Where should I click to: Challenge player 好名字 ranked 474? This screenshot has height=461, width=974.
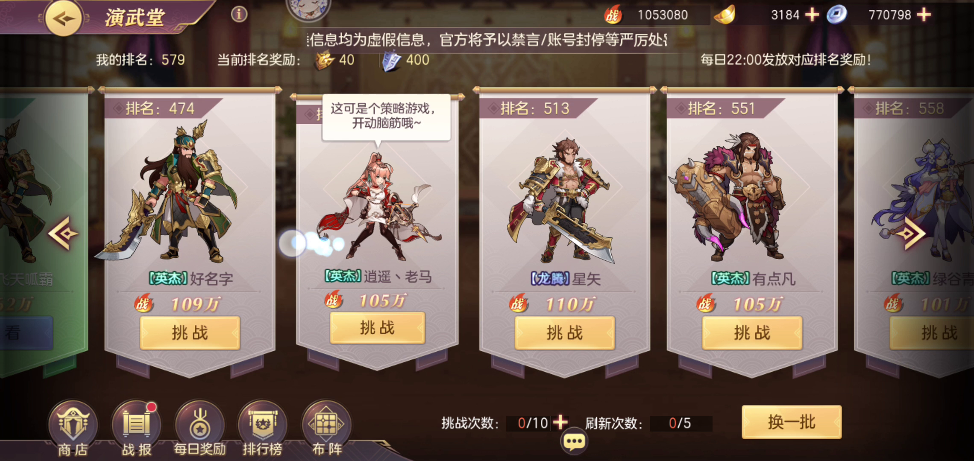[190, 333]
